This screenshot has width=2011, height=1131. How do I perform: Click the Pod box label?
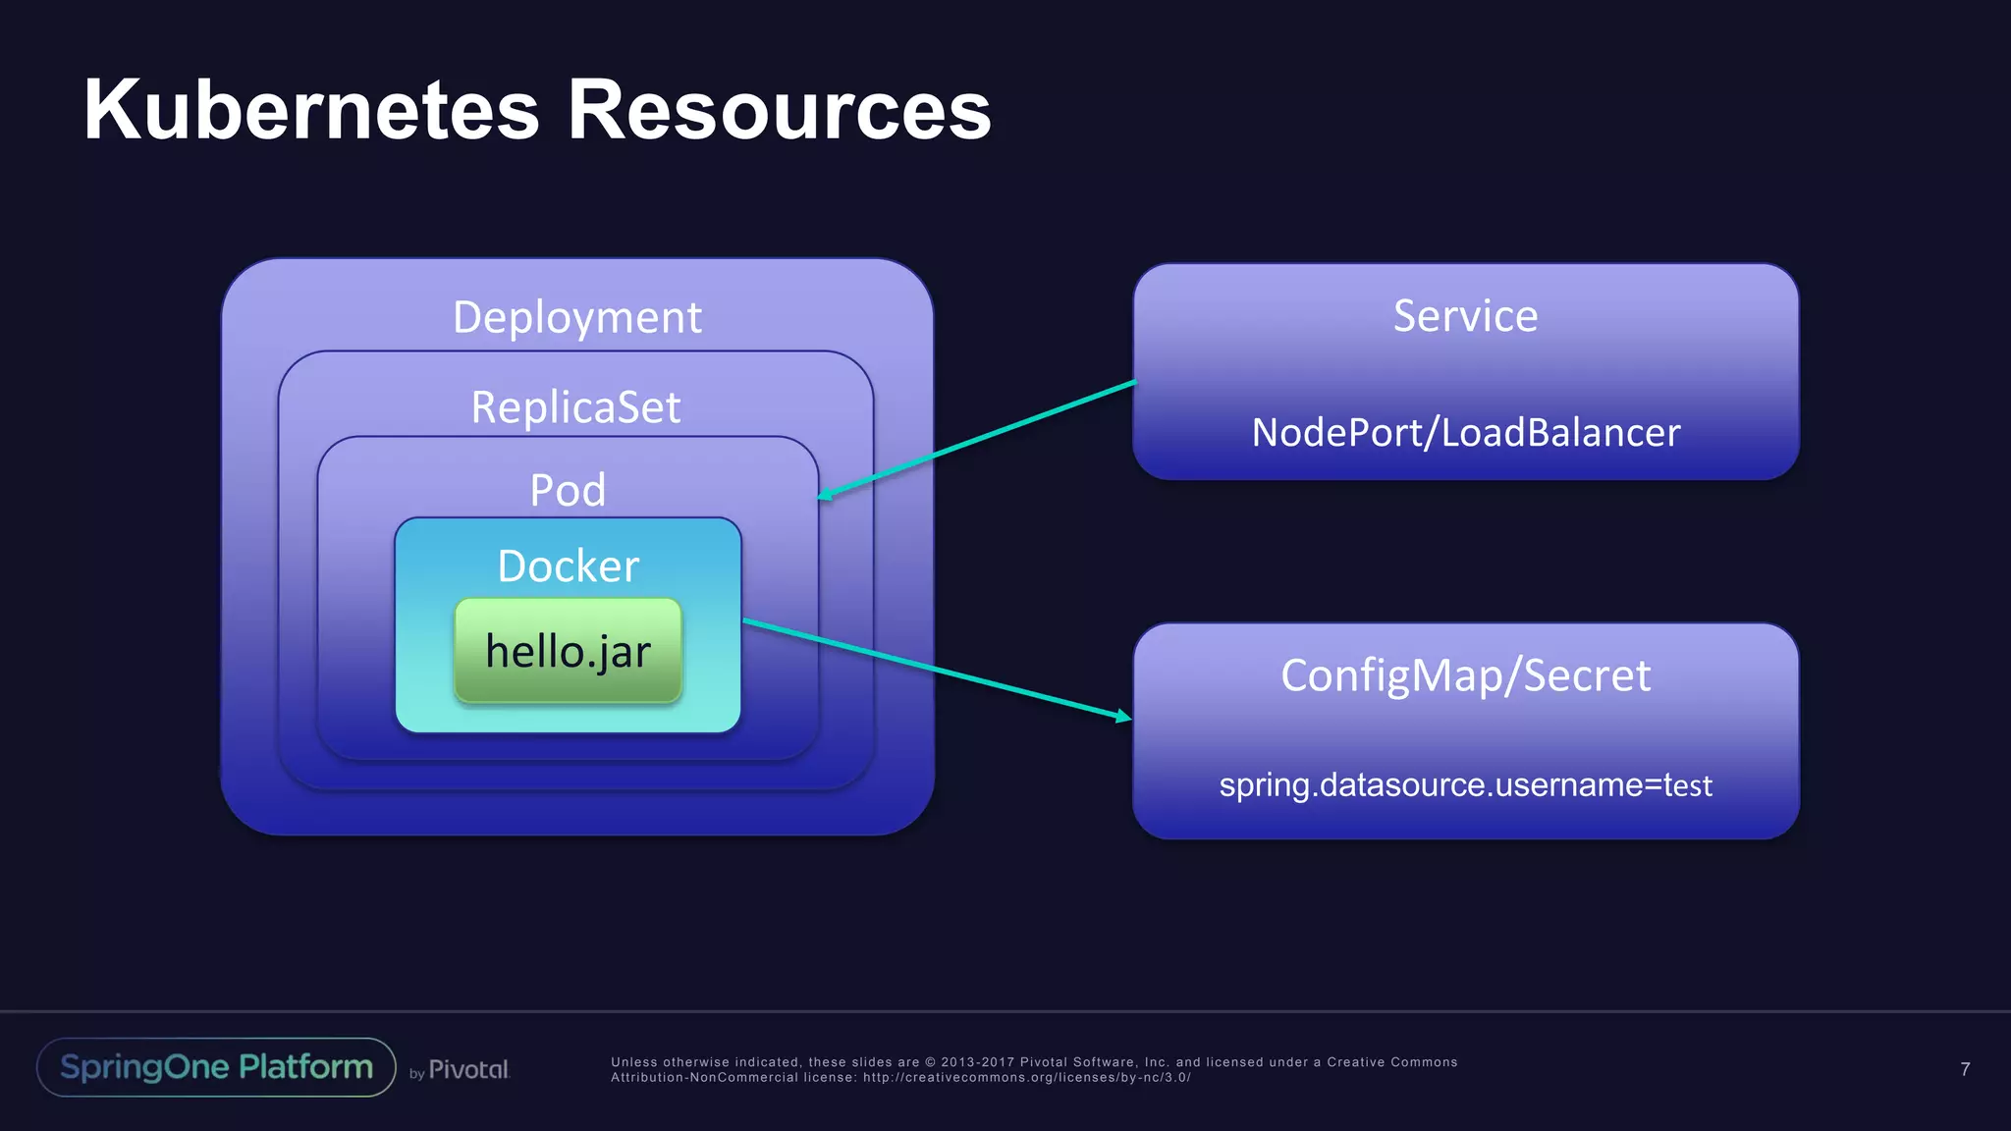[x=568, y=490]
